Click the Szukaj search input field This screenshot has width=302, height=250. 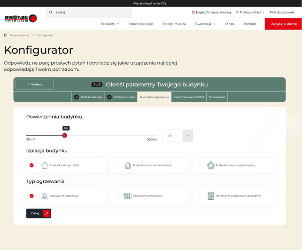(x=89, y=12)
